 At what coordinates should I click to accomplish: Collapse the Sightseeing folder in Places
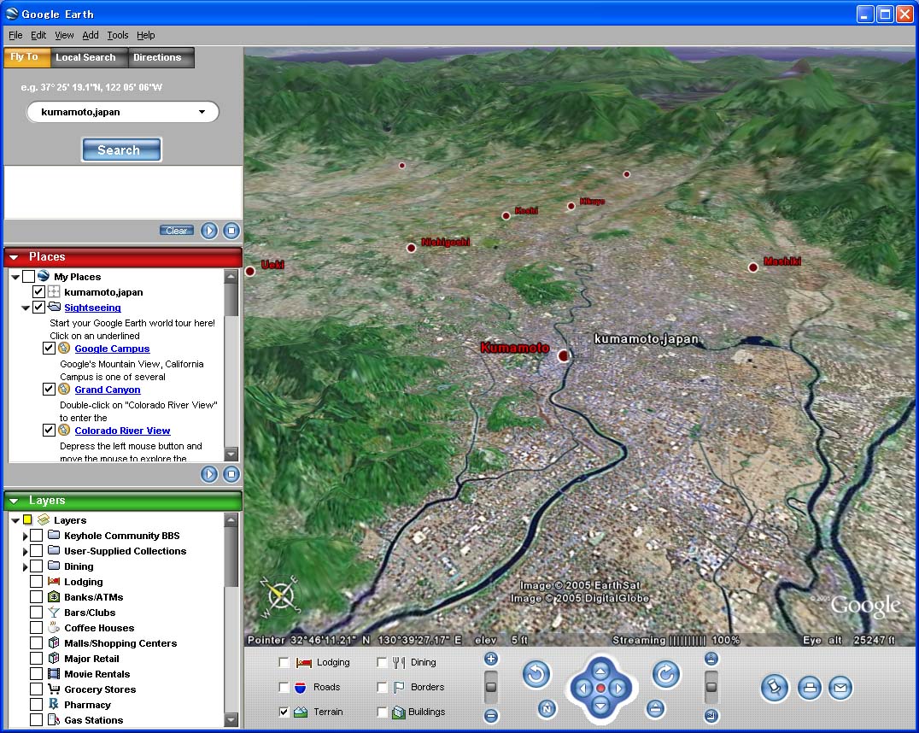tap(26, 308)
